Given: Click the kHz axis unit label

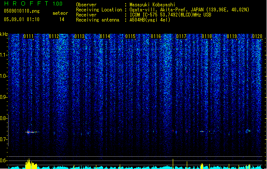Looking at the screenshot, I should 4,34.
